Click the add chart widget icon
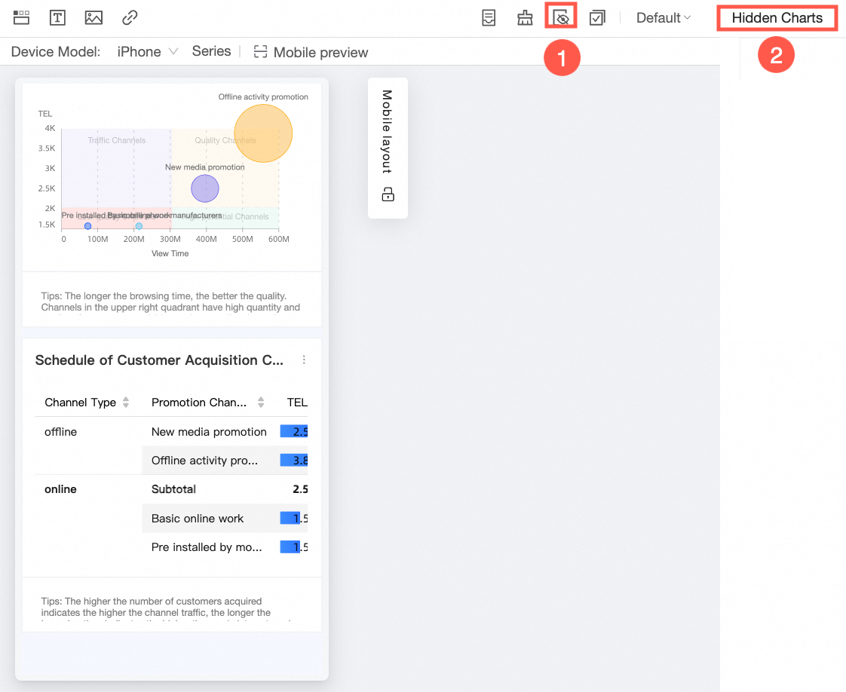The height and width of the screenshot is (692, 846). (x=22, y=18)
